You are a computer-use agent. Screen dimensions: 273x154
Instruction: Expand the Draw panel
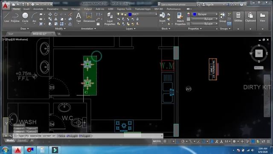[x=24, y=29]
